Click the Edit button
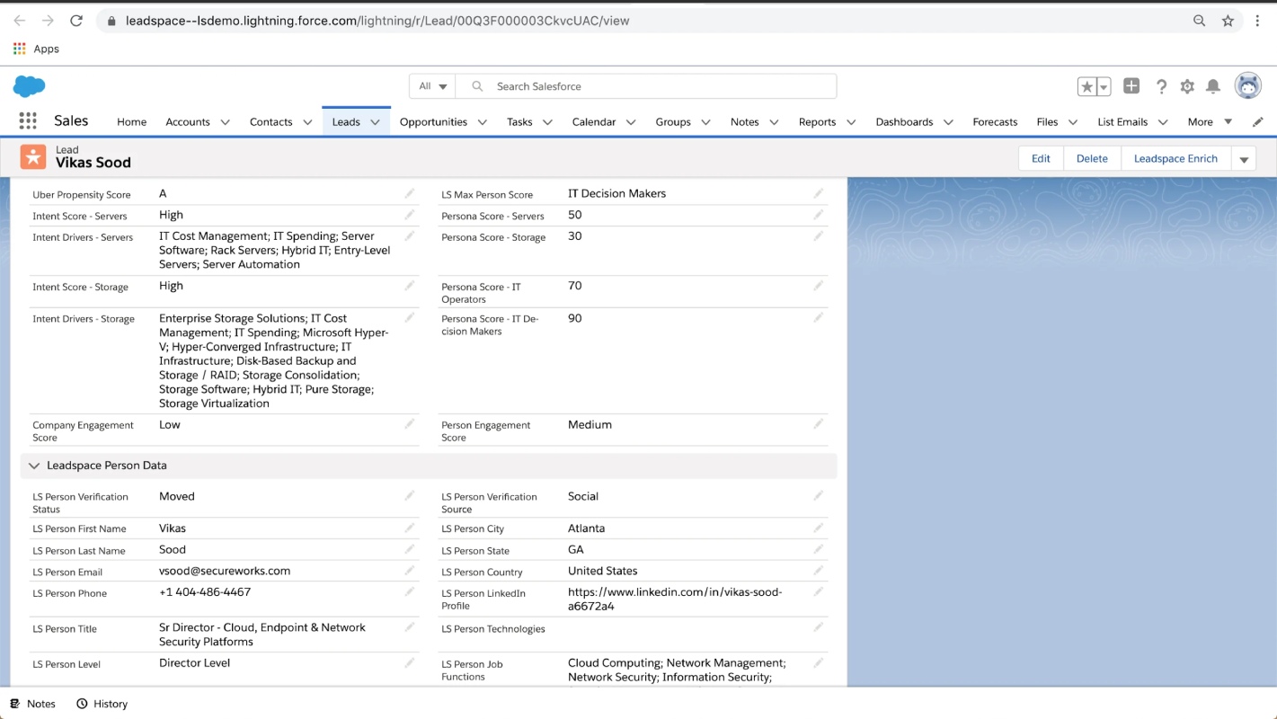The width and height of the screenshot is (1277, 719). (1041, 158)
